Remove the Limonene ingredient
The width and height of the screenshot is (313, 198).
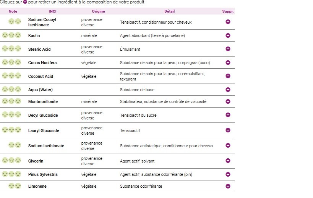[228, 186]
